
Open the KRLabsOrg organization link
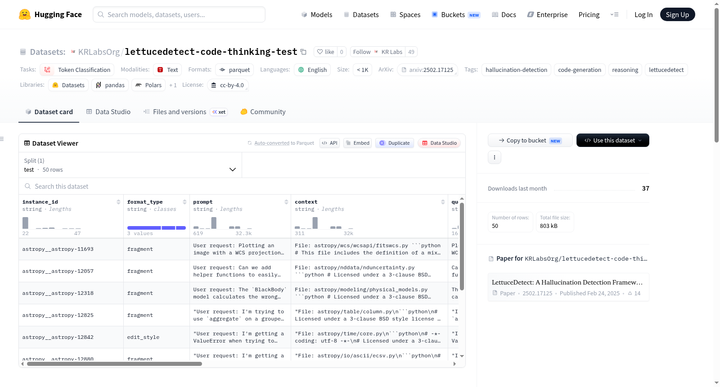pos(99,52)
